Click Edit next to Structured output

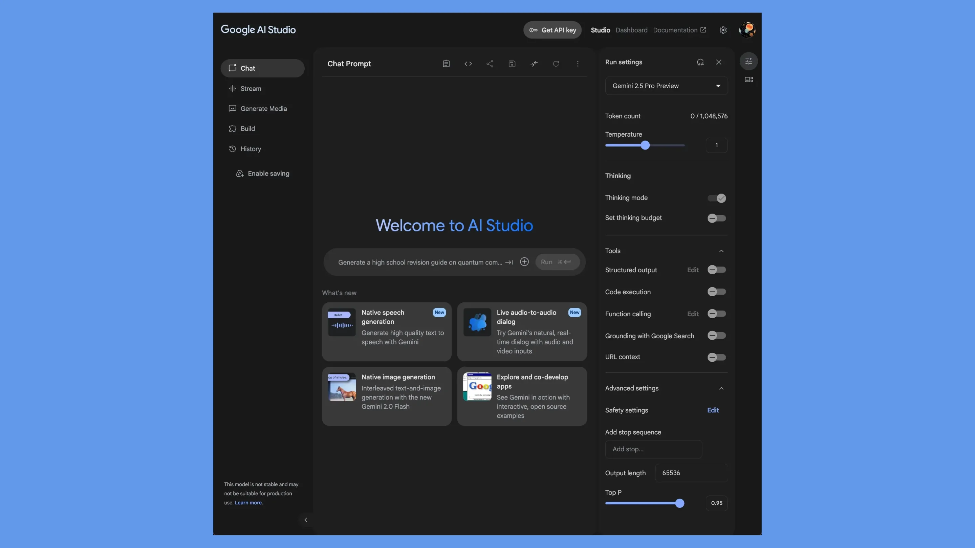[693, 270]
